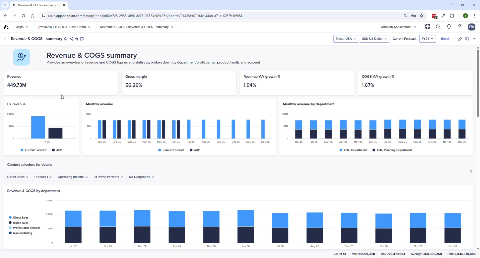The height and width of the screenshot is (258, 480).
Task: Open board comments with the speech bubble icon
Action: [x=467, y=39]
